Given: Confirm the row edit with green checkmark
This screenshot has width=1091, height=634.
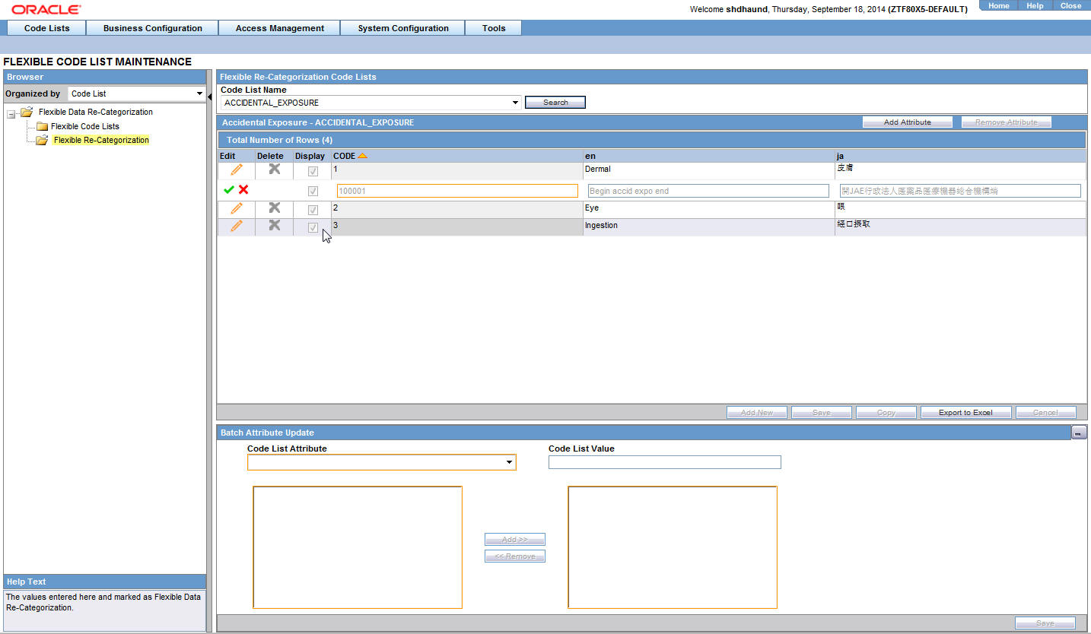Looking at the screenshot, I should 229,190.
